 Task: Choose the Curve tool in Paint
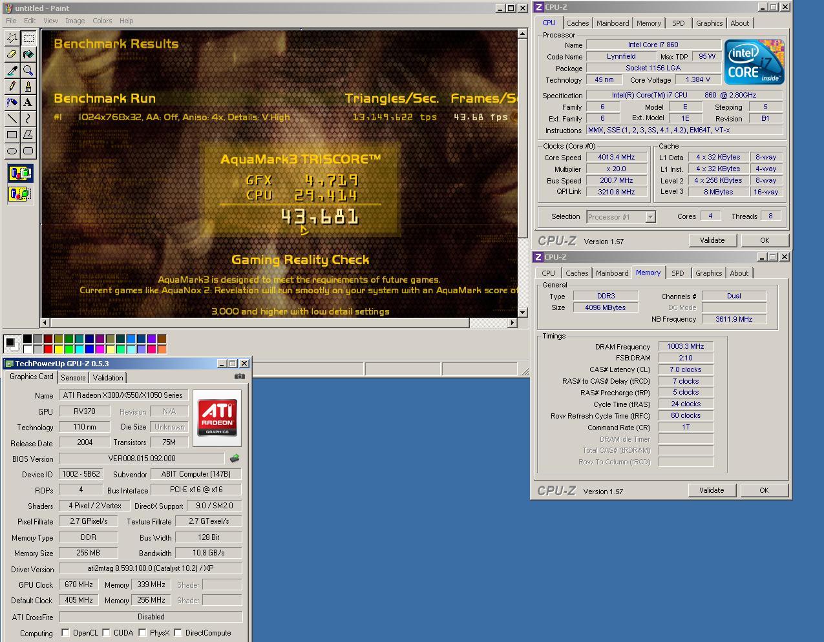point(28,118)
